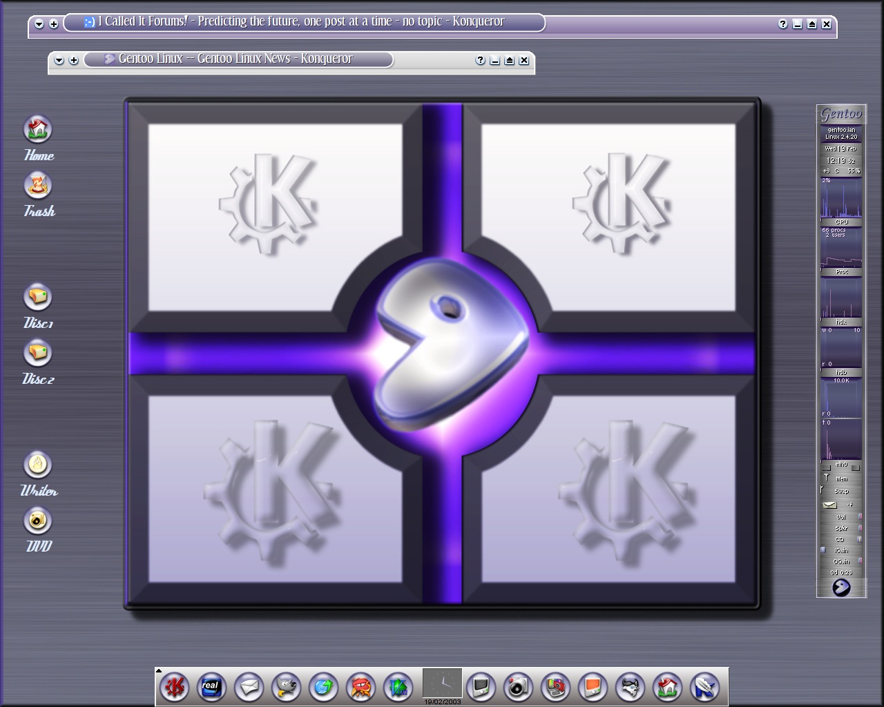Launch RealPlayer from the panel

pyautogui.click(x=211, y=687)
